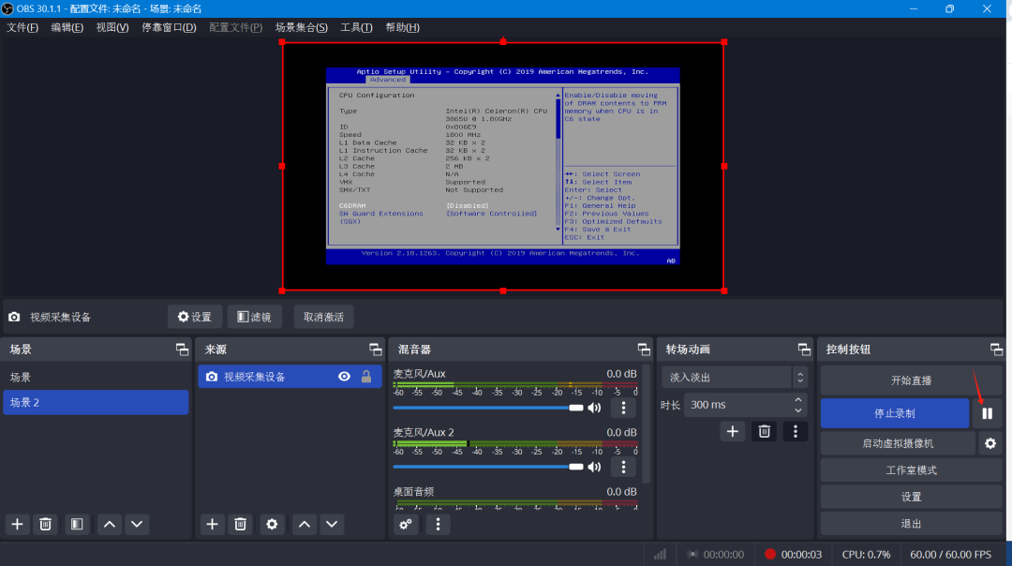
Task: Open 帮助(H) menu
Action: (402, 27)
